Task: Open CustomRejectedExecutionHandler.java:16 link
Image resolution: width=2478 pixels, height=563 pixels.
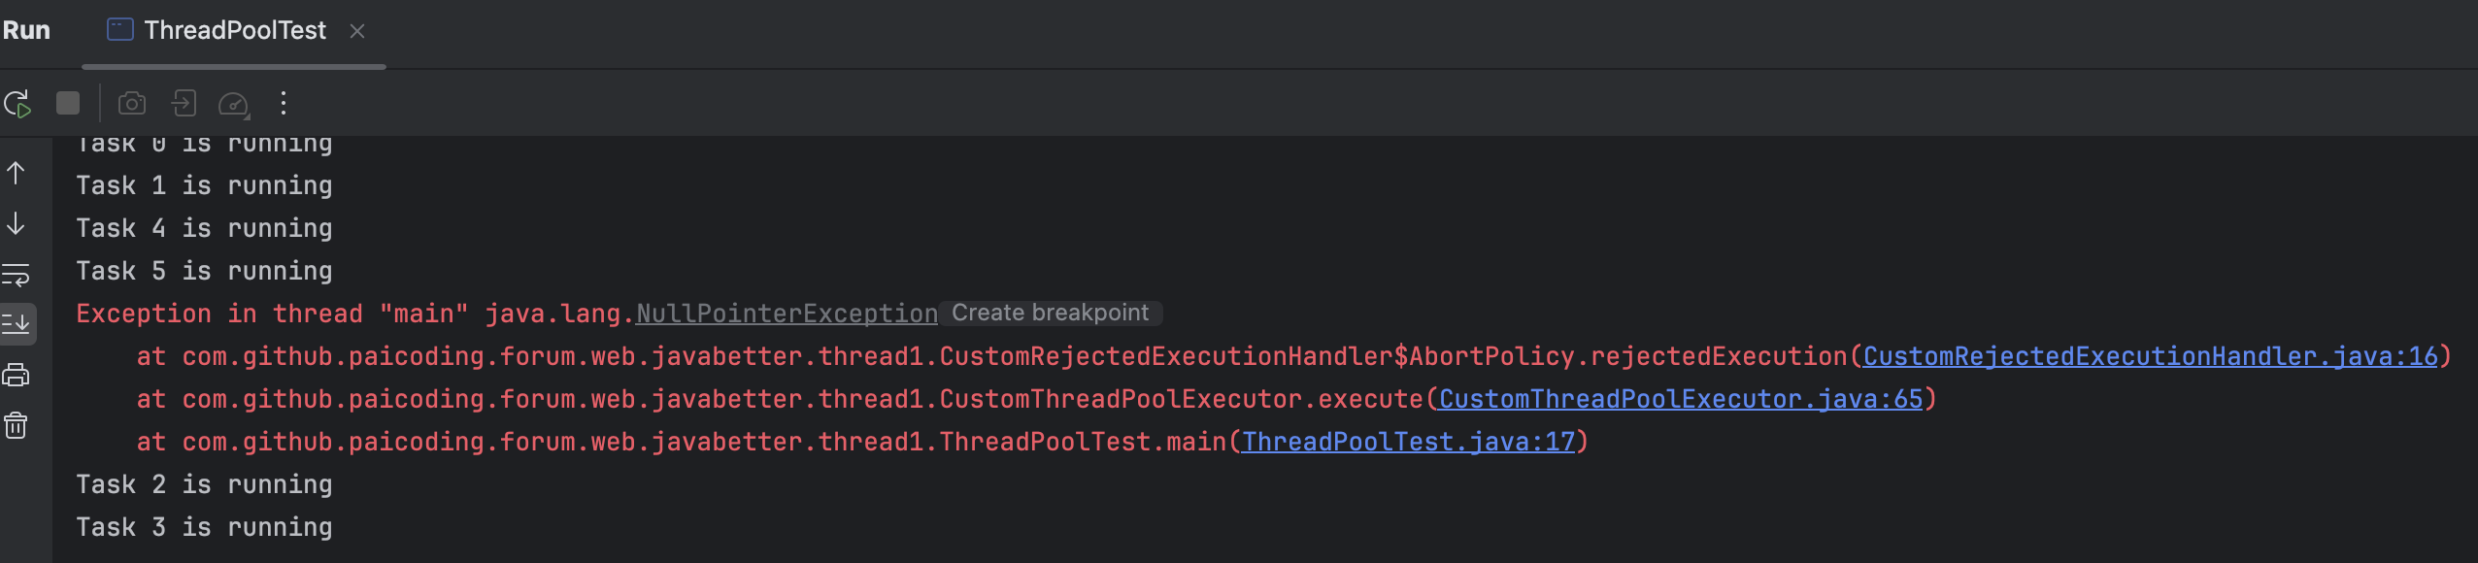Action: [2150, 356]
